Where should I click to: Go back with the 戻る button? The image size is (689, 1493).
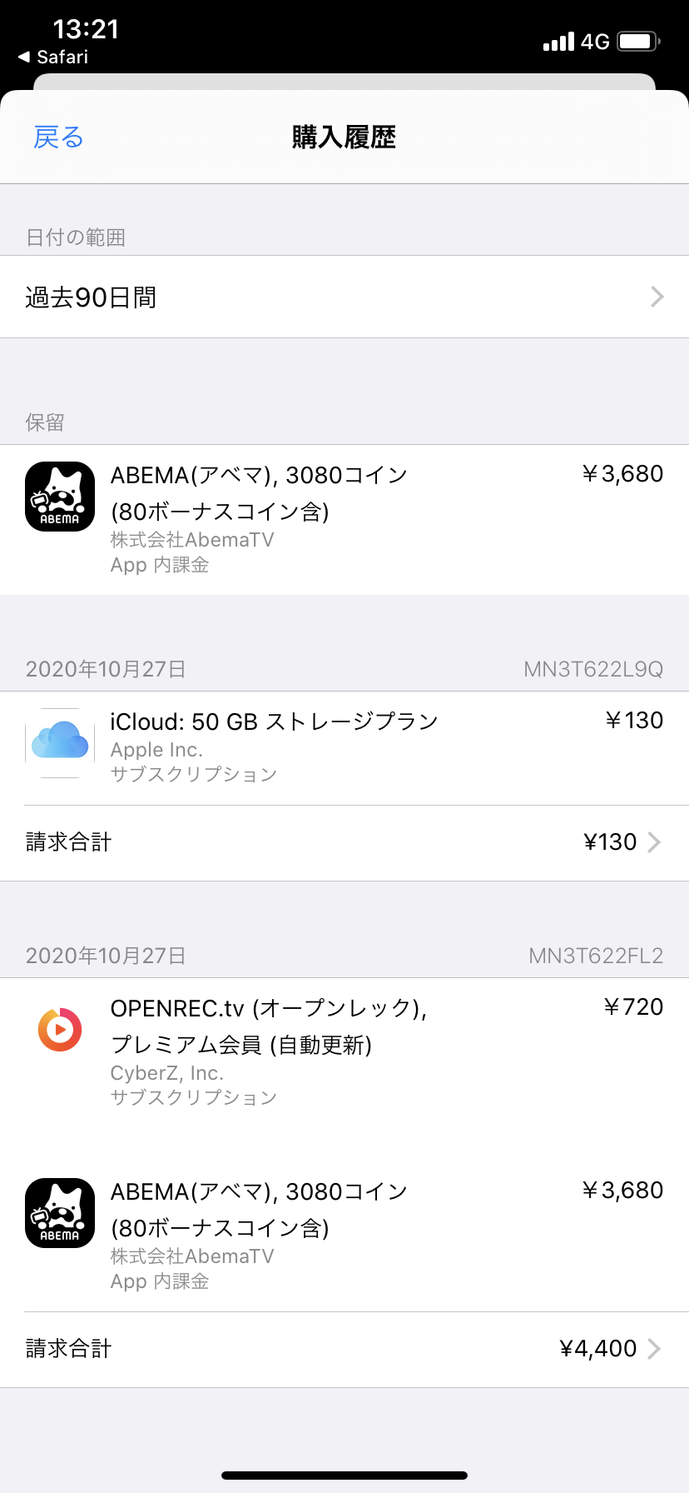(x=58, y=137)
